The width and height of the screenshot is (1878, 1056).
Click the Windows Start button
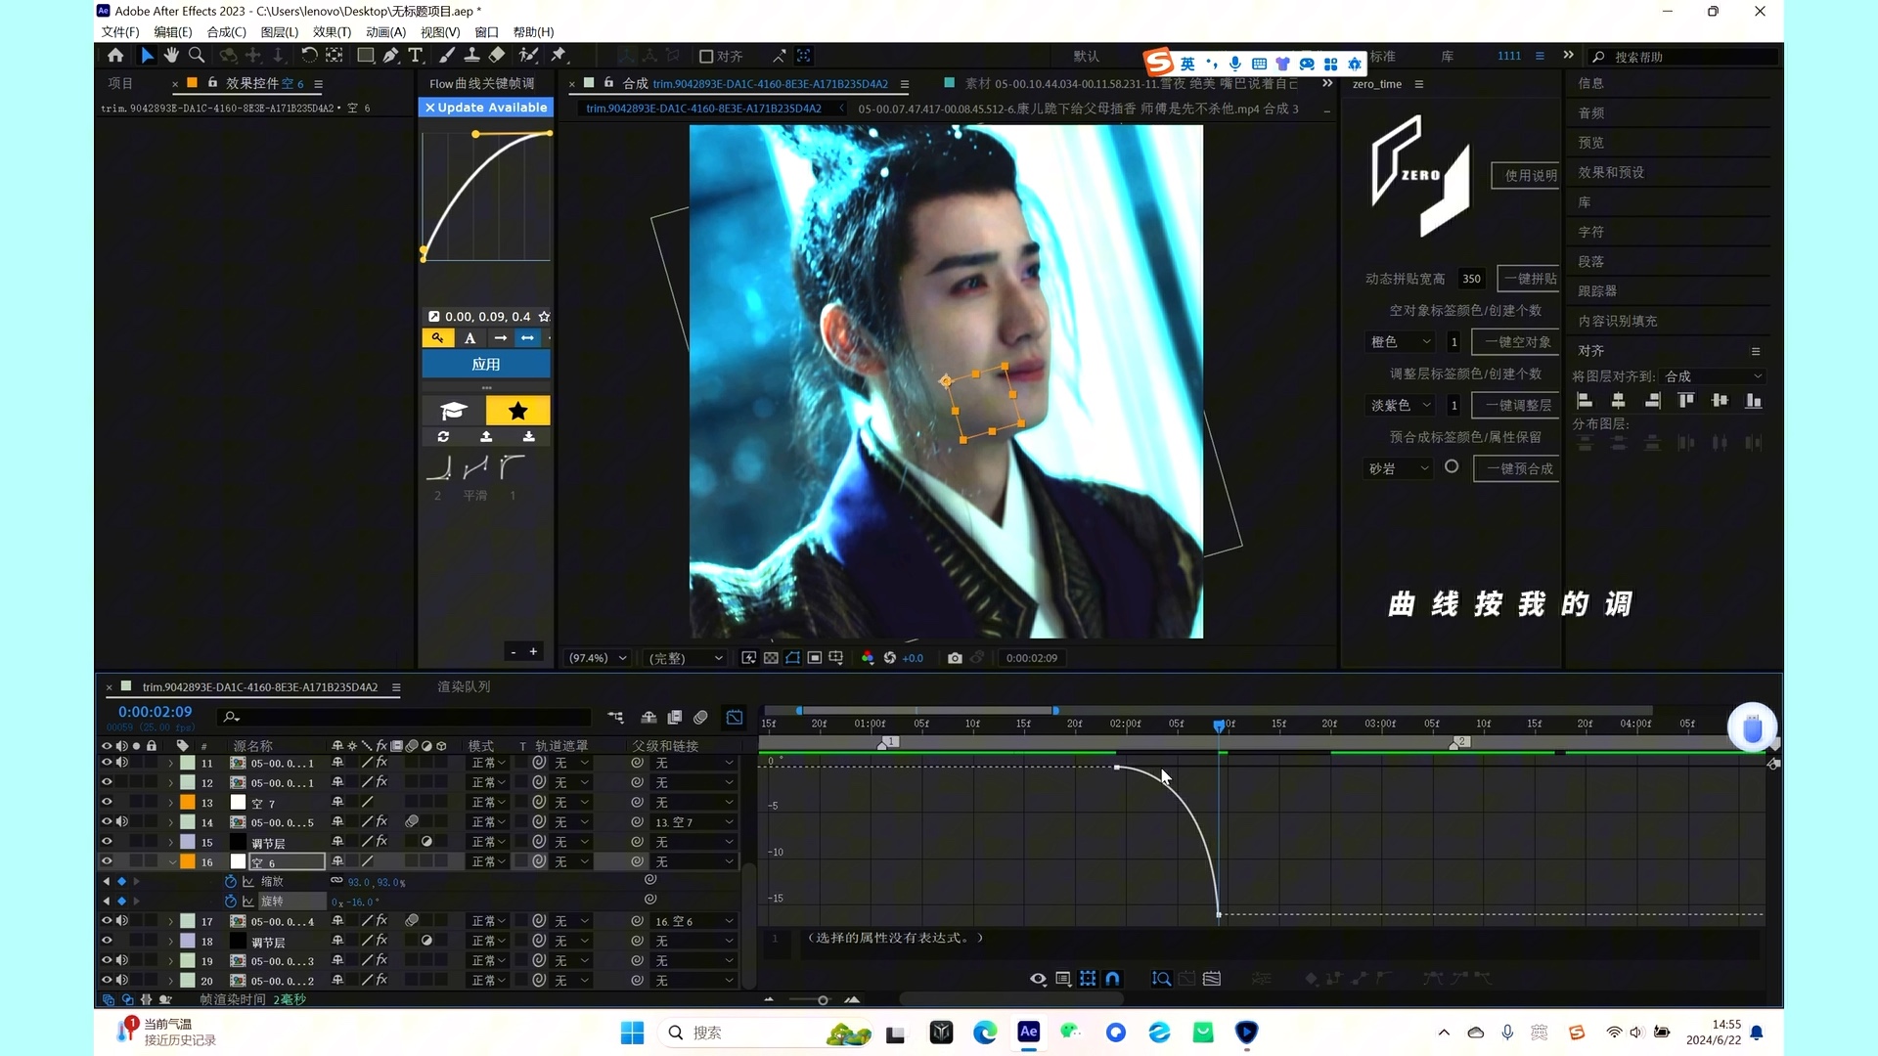coord(633,1033)
